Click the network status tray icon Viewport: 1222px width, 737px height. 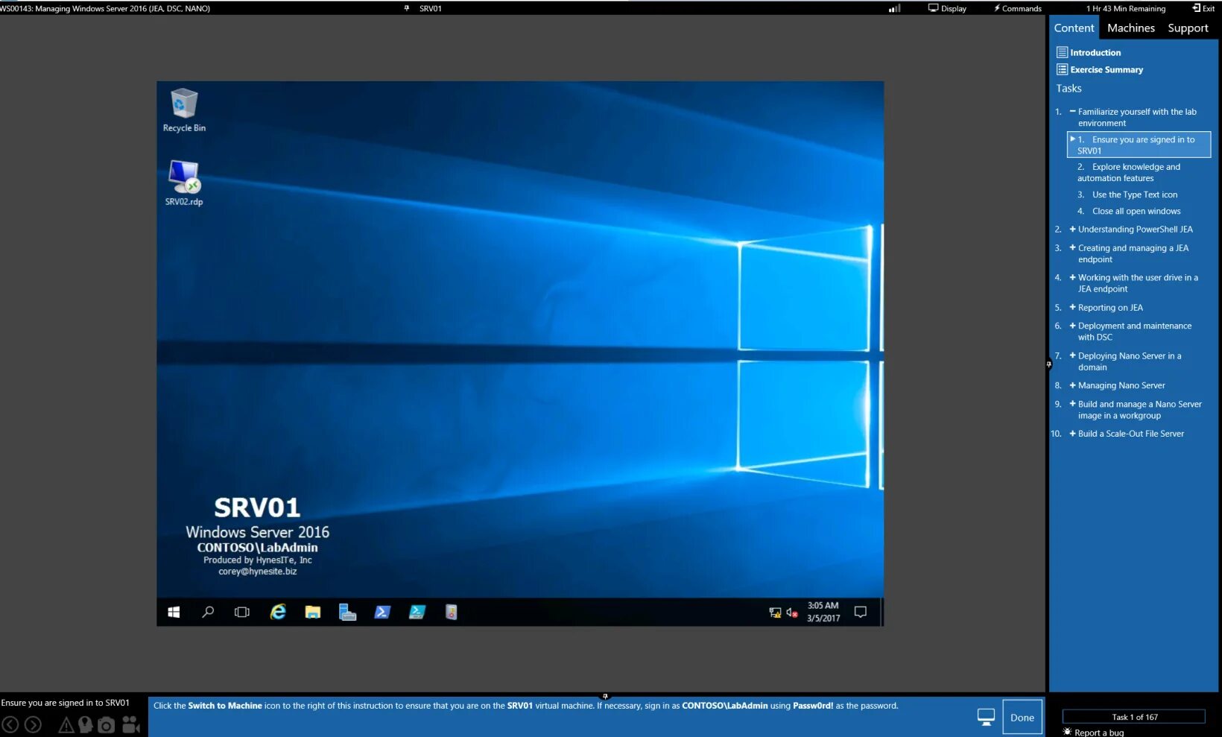(x=775, y=613)
